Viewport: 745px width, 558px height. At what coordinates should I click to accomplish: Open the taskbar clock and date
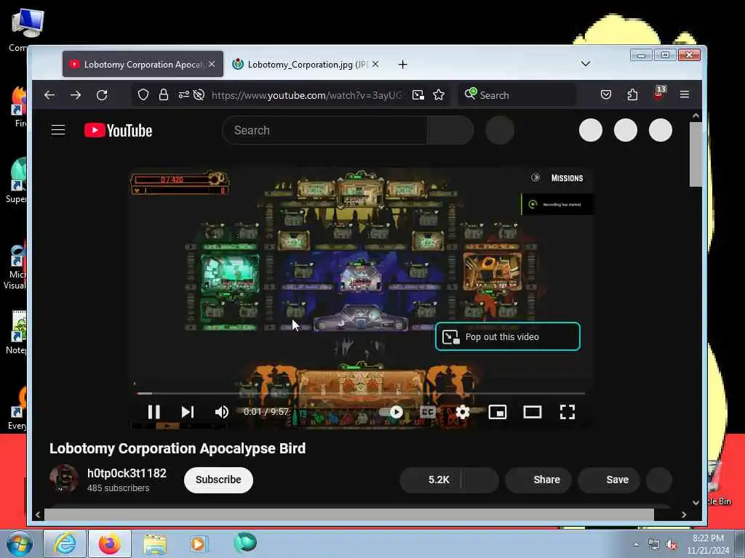(x=708, y=544)
